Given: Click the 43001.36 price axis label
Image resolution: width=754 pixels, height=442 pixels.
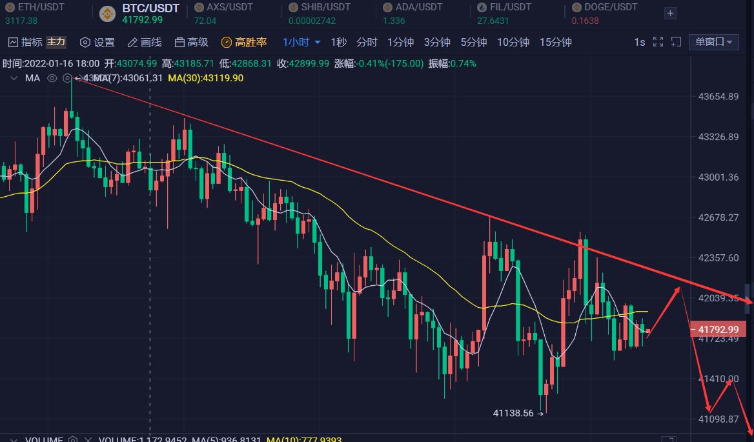Looking at the screenshot, I should [718, 177].
